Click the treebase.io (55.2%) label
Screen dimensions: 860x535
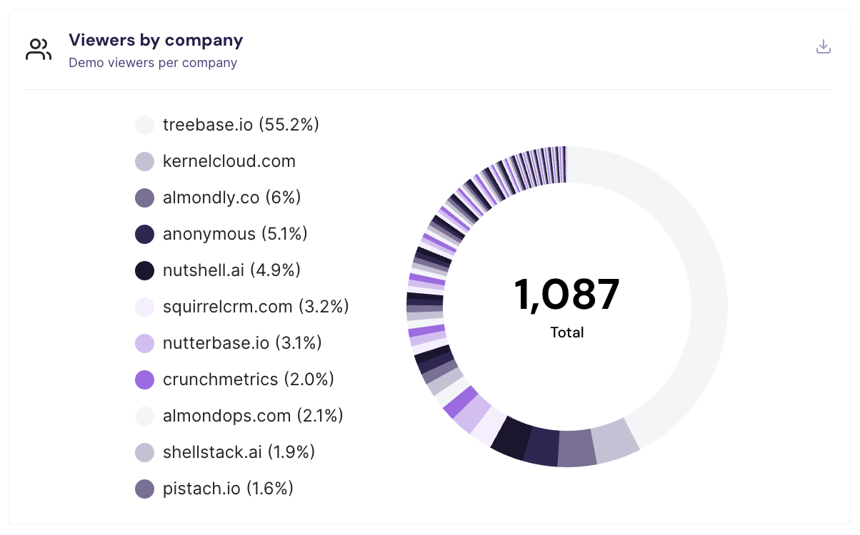coord(240,125)
